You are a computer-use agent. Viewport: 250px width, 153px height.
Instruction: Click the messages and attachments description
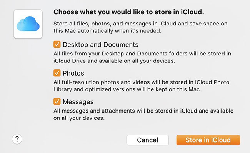[x=143, y=114]
